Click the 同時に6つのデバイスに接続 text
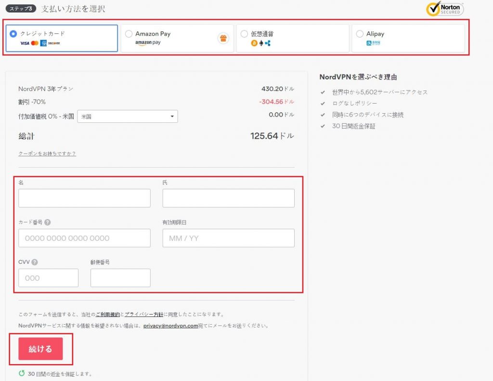The height and width of the screenshot is (381, 493). point(368,115)
